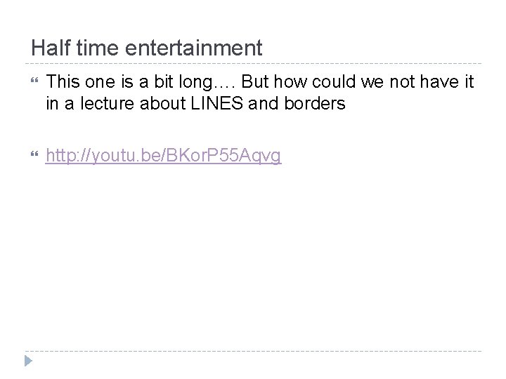Viewport: 506px width, 379px height.
Task: Click the "BKorP55Aqvg" video ID in link
Action: 223,156
